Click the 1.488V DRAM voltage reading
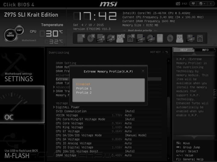Screen dimensions: 217x162 pyautogui.click(x=117, y=155)
